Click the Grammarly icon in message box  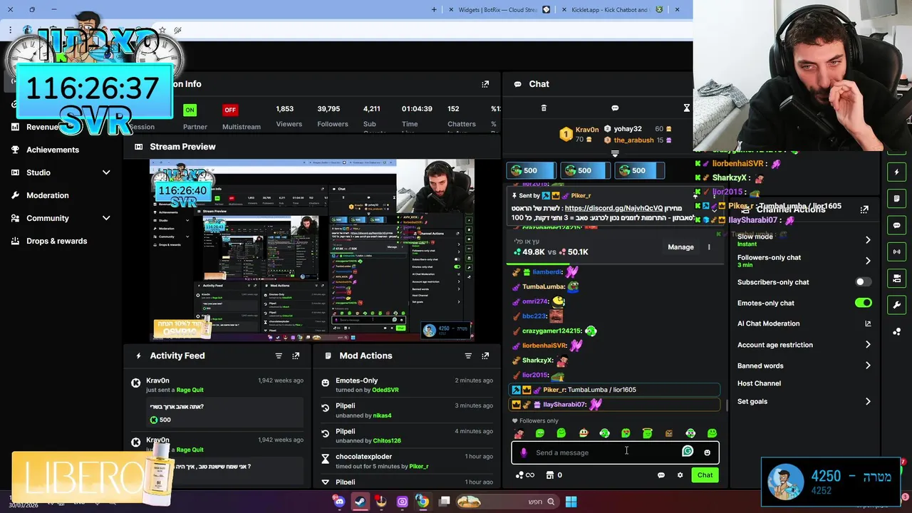[x=688, y=452]
